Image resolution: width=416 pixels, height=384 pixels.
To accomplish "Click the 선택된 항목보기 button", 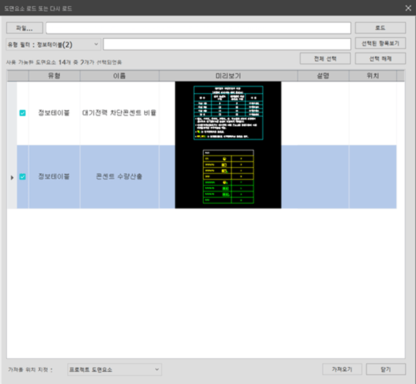I will click(380, 44).
